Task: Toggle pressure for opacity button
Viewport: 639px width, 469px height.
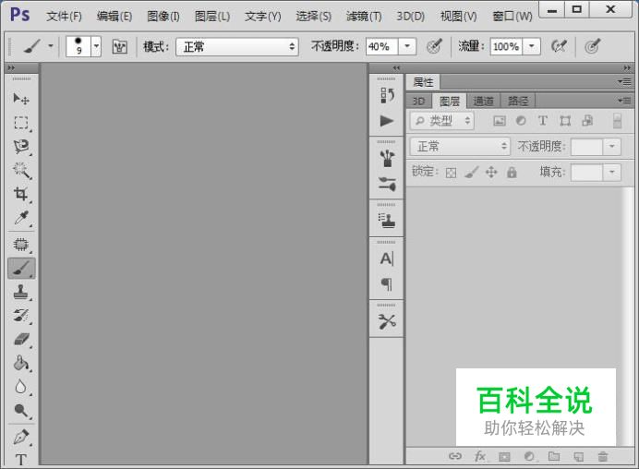Action: click(434, 46)
